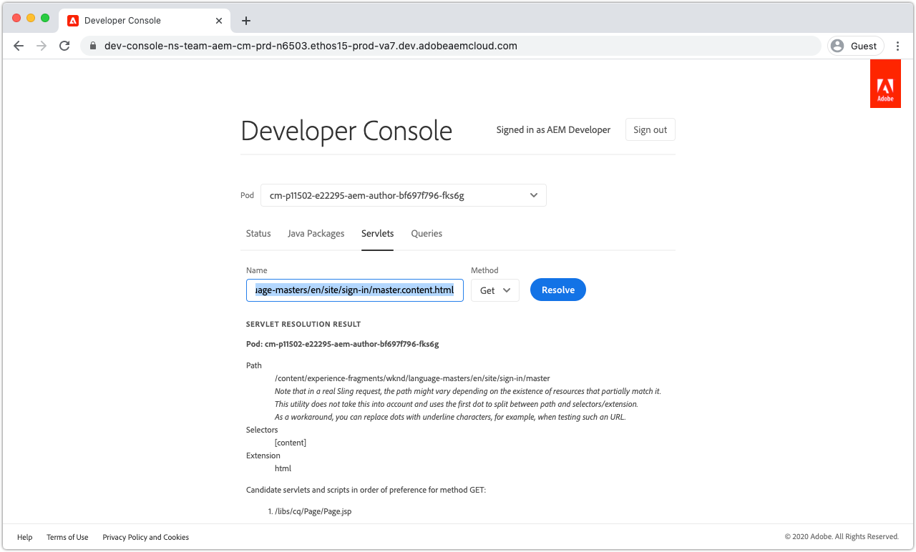Screen dimensions: 916x552
Task: Click the browser back arrow
Action: click(19, 46)
